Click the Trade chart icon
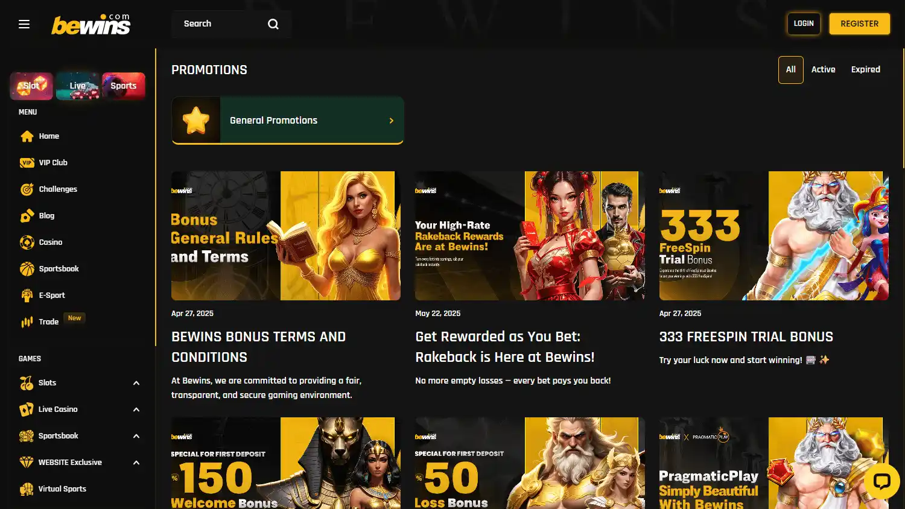This screenshot has width=905, height=509. [x=27, y=322]
